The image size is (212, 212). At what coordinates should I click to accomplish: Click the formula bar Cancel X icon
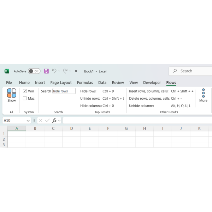click(x=41, y=120)
